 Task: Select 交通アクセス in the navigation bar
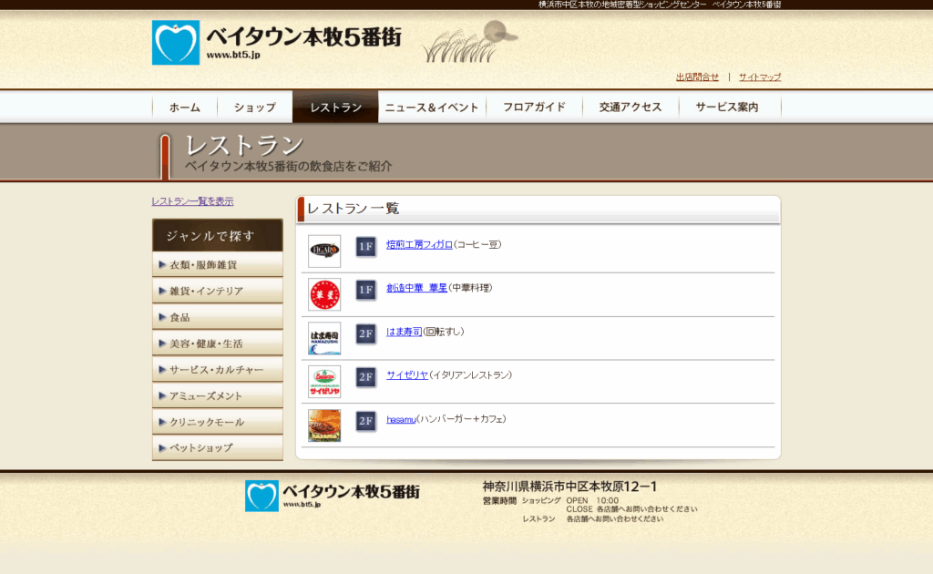631,108
